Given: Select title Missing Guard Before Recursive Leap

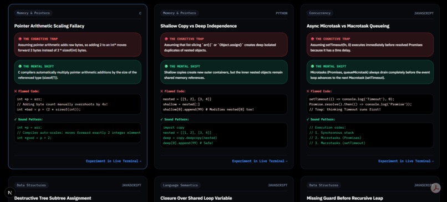Looking at the screenshot, I should tap(345, 198).
